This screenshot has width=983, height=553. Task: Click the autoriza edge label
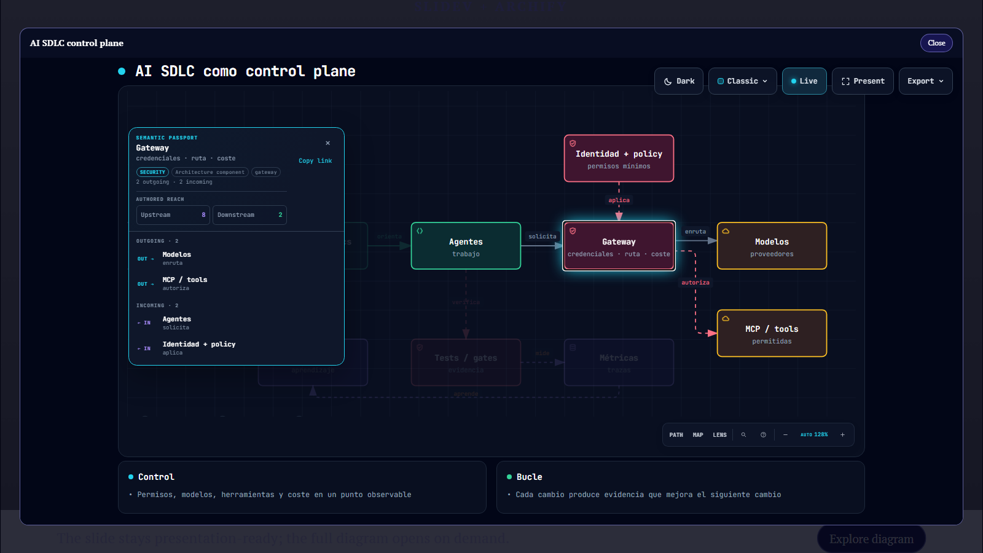point(695,283)
